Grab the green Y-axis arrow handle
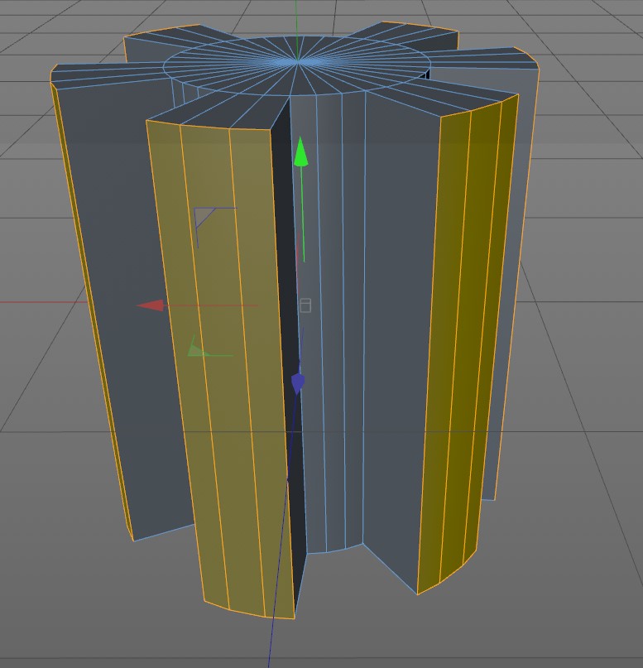 [300, 151]
